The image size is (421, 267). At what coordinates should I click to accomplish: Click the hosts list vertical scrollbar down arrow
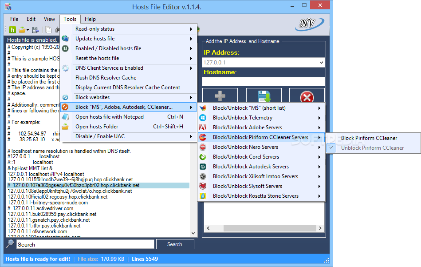pos(193,233)
